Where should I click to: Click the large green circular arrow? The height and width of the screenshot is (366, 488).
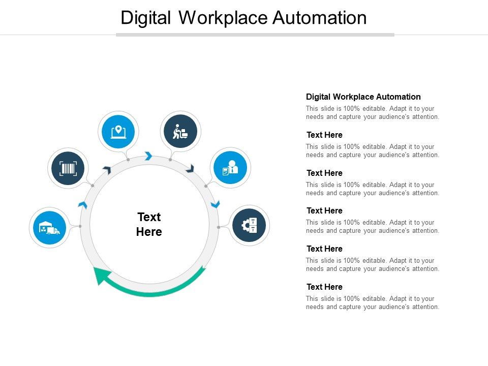[149, 281]
